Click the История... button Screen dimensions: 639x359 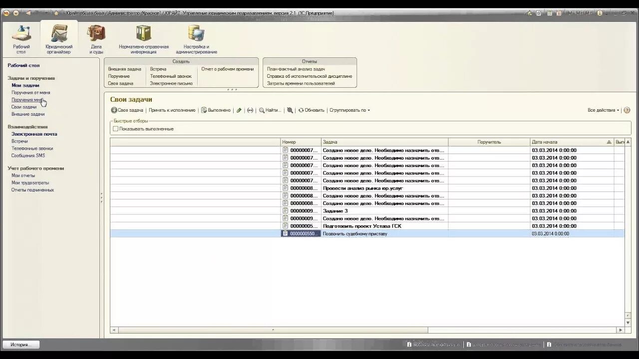[21, 345]
